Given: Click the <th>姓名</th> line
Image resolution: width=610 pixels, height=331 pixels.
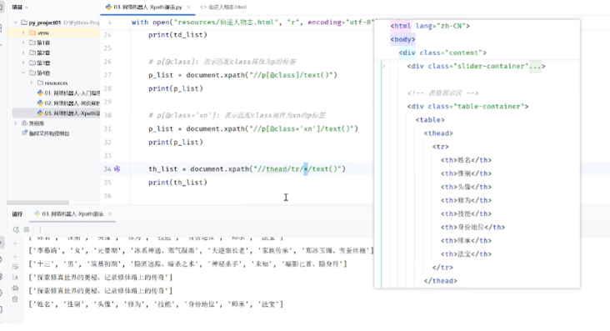Looking at the screenshot, I should pos(466,160).
